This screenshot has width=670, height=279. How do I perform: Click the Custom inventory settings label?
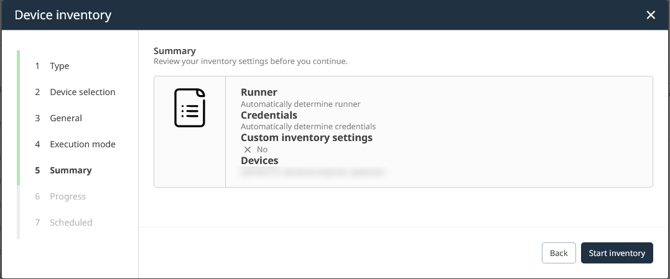[306, 137]
